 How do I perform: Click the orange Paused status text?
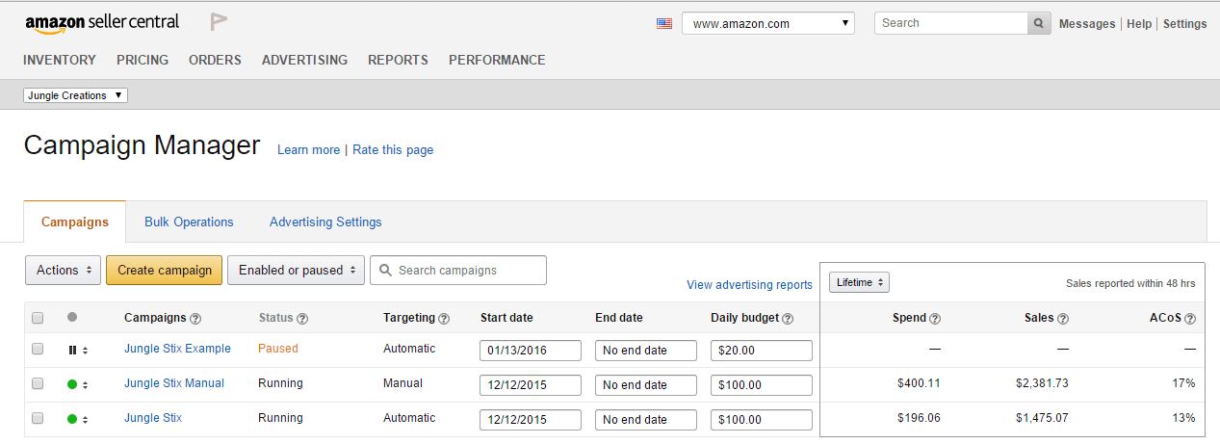278,349
